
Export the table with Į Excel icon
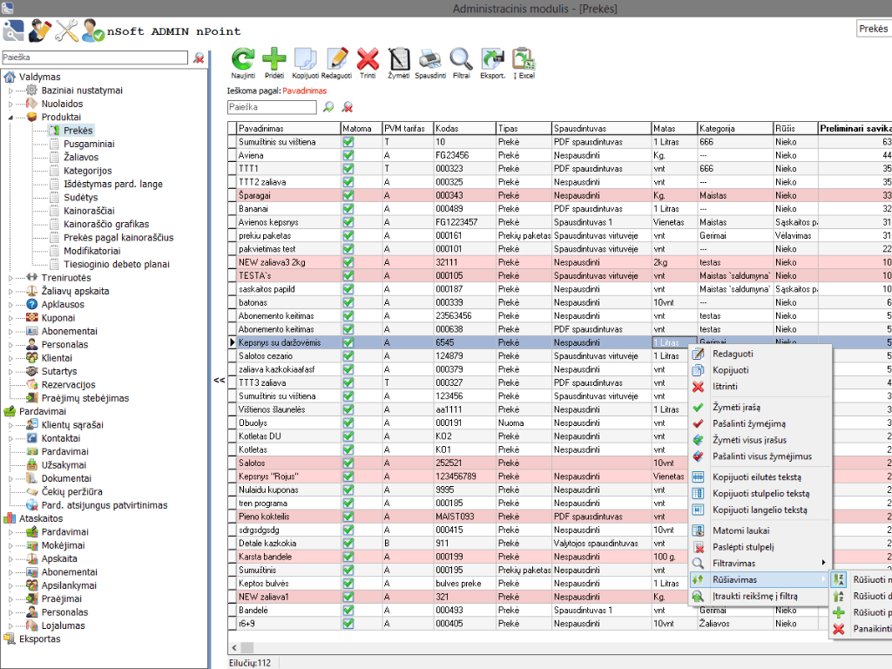(x=524, y=59)
